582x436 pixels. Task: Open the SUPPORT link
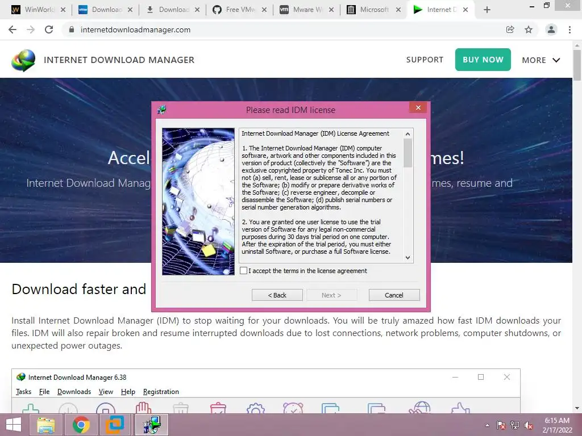(x=425, y=60)
